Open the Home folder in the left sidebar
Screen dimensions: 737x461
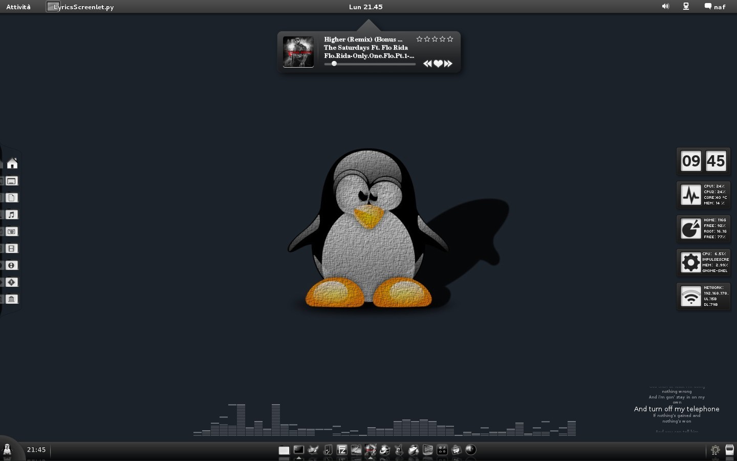(12, 163)
